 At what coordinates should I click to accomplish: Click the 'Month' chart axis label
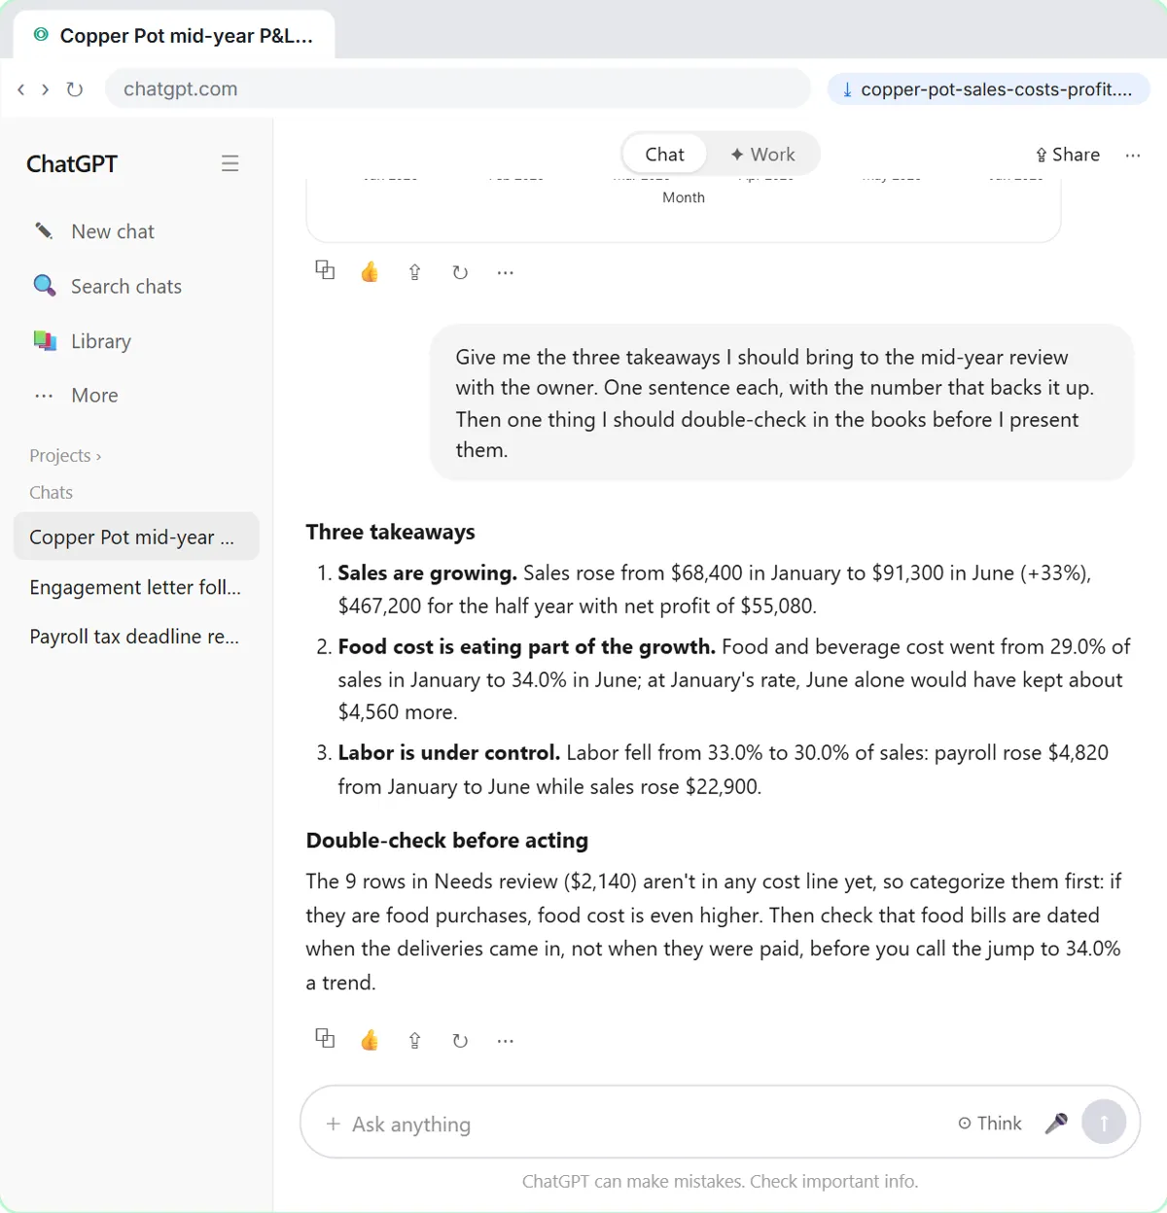[684, 197]
